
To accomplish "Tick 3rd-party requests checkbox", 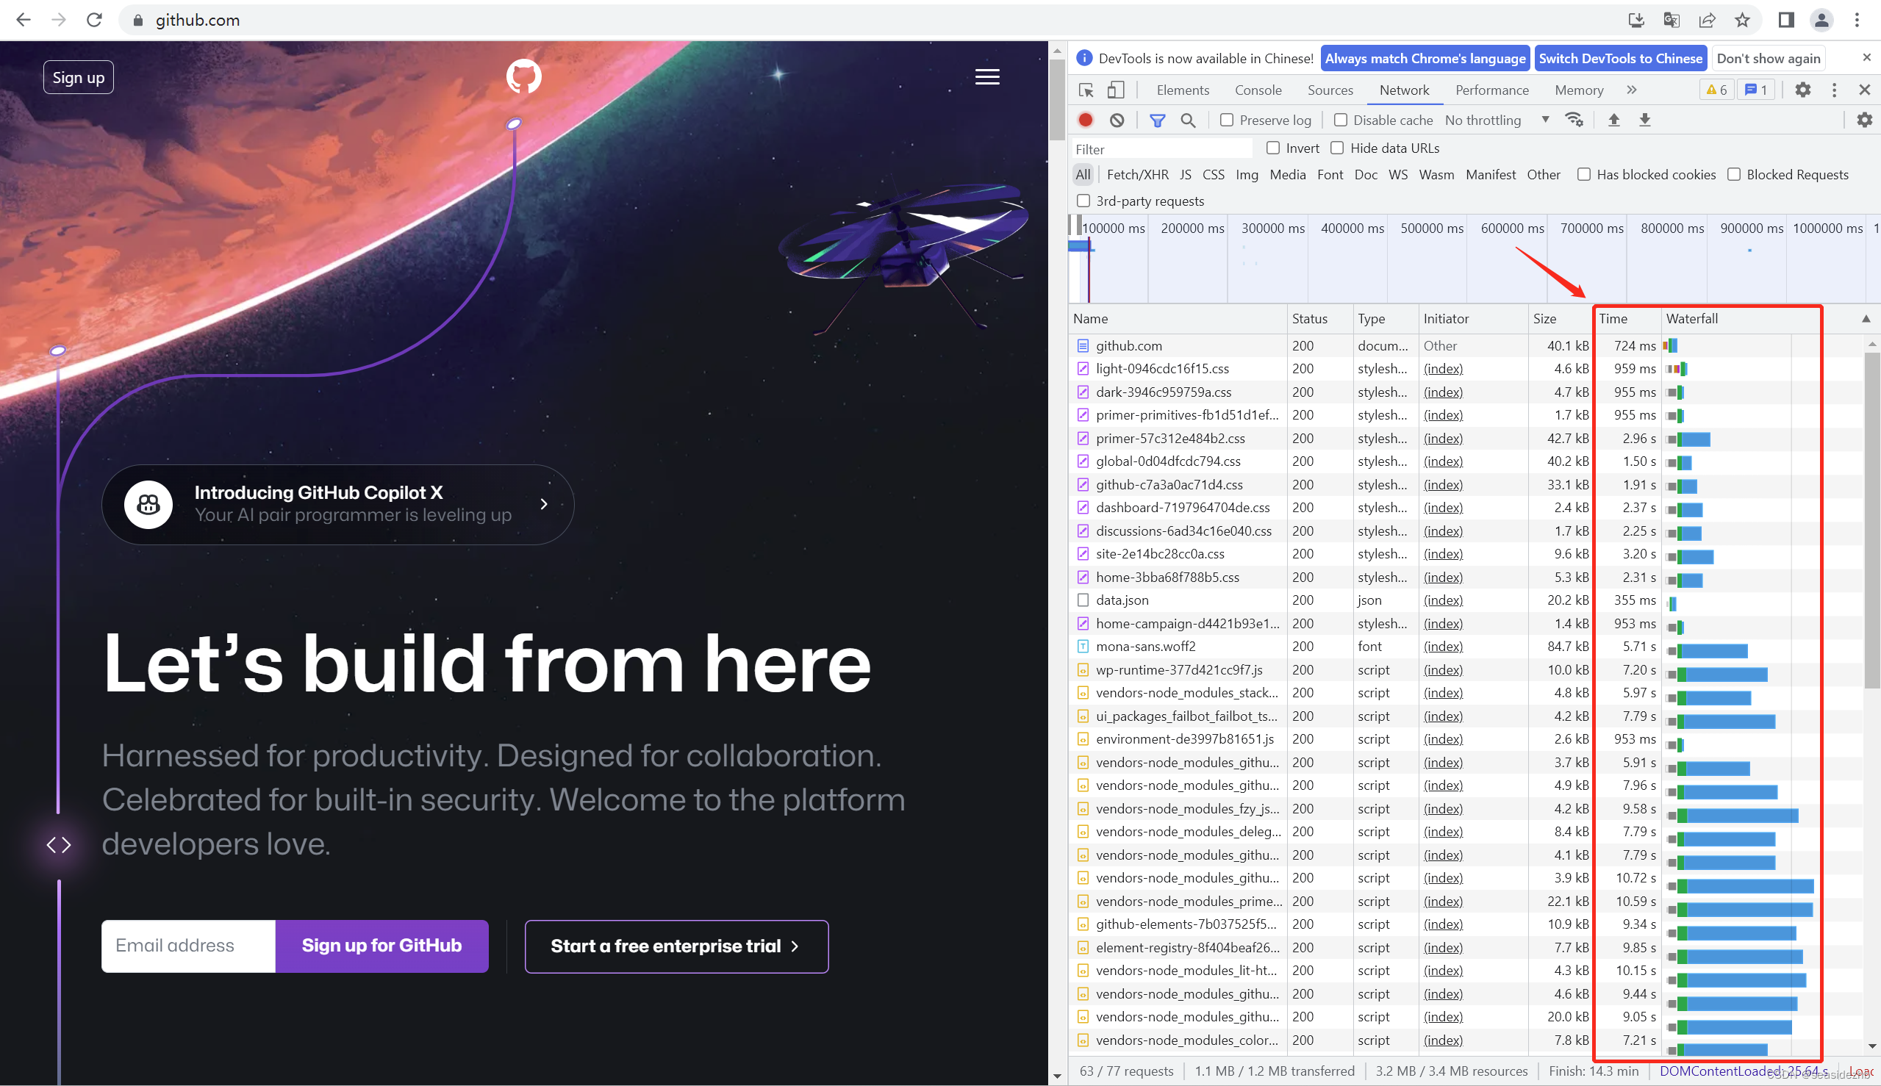I will tap(1083, 201).
